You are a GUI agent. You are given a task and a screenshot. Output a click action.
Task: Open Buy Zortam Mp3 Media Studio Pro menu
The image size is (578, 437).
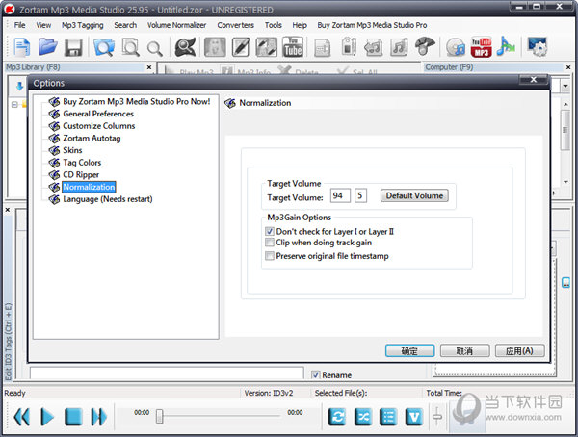tap(372, 25)
